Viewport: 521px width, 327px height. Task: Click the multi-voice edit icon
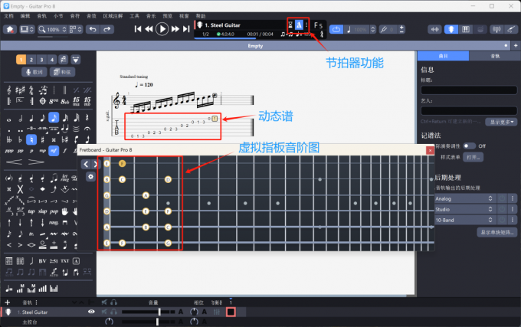coord(63,60)
